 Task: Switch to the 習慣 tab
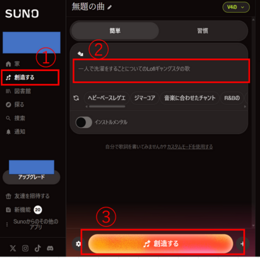[x=203, y=31]
